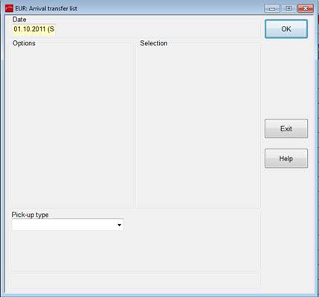Click the Pick-up type label
Viewport: 319px width, 297px height.
point(30,215)
